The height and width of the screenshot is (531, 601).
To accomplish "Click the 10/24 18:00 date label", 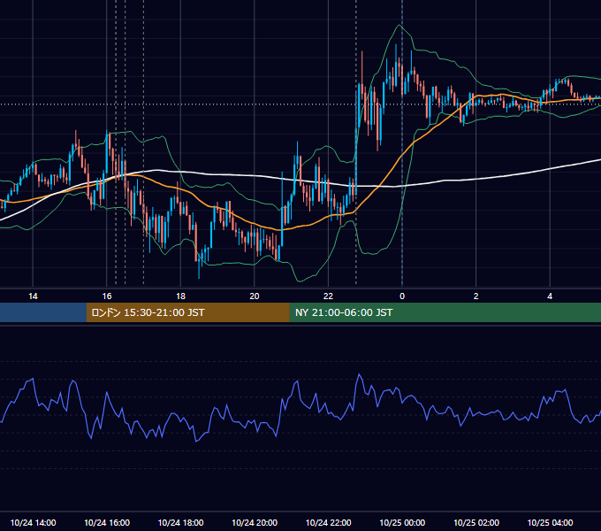I will (x=180, y=522).
